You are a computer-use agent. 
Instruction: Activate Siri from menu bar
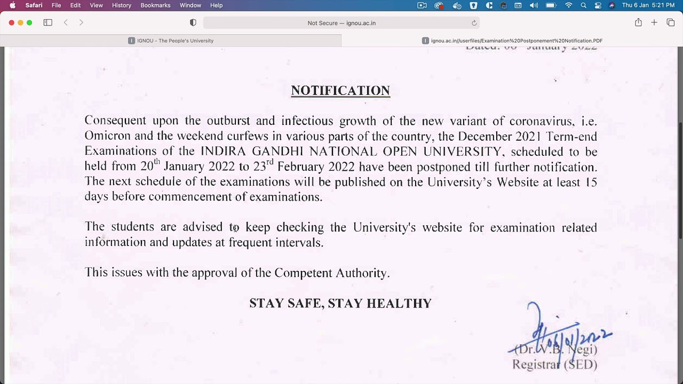click(611, 5)
